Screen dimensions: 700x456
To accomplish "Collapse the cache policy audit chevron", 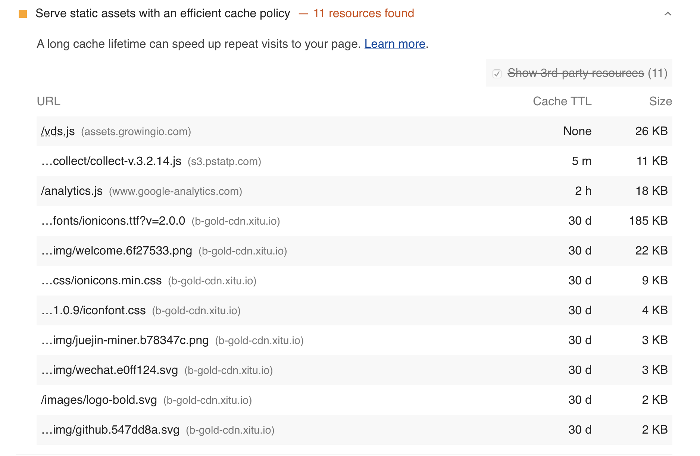I will click(668, 14).
